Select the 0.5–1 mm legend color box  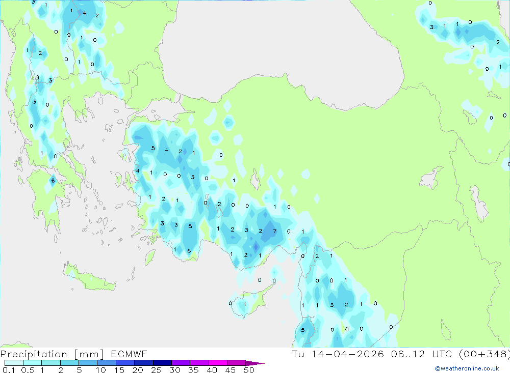point(32,363)
